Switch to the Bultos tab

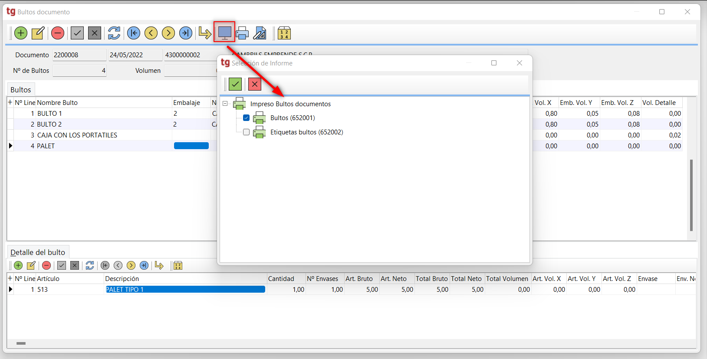tap(21, 90)
